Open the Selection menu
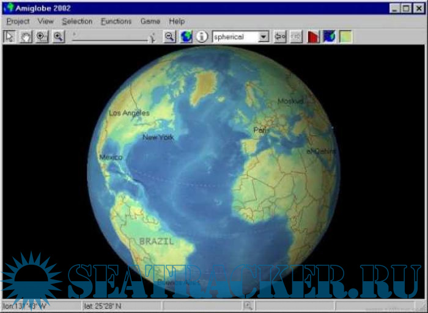 pos(77,21)
